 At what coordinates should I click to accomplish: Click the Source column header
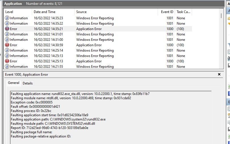(x=116, y=12)
